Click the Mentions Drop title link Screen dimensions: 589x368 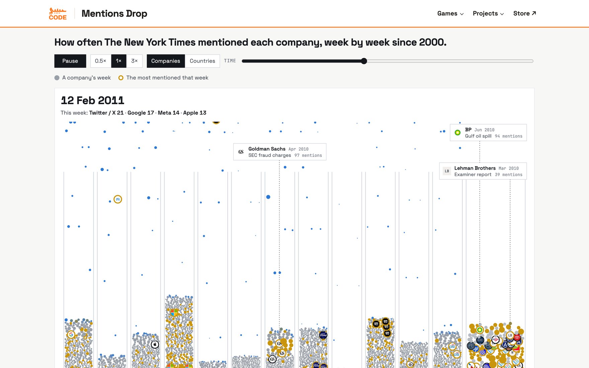114,13
